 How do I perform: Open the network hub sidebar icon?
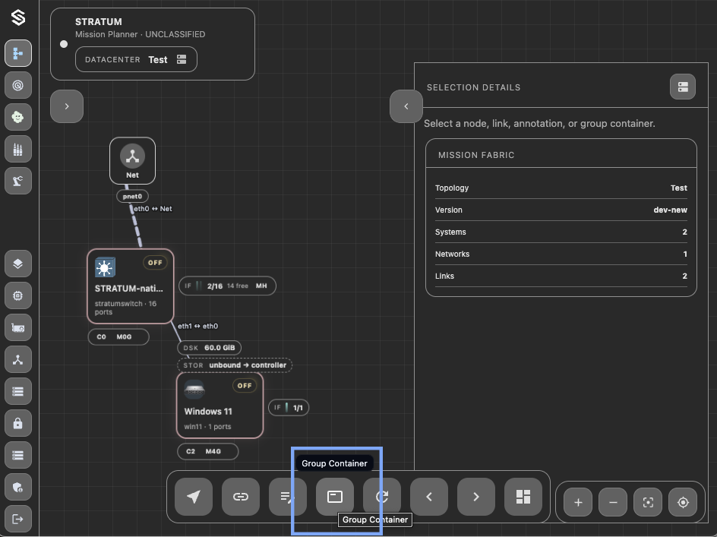click(x=17, y=359)
